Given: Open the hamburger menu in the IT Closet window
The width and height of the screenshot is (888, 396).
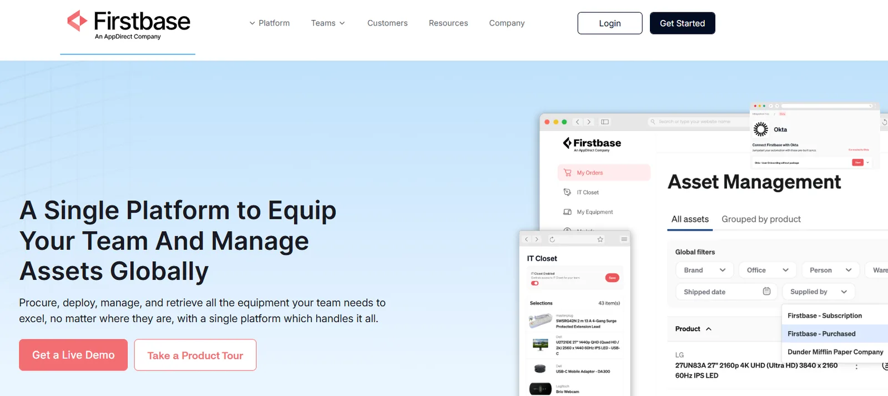Looking at the screenshot, I should [624, 239].
